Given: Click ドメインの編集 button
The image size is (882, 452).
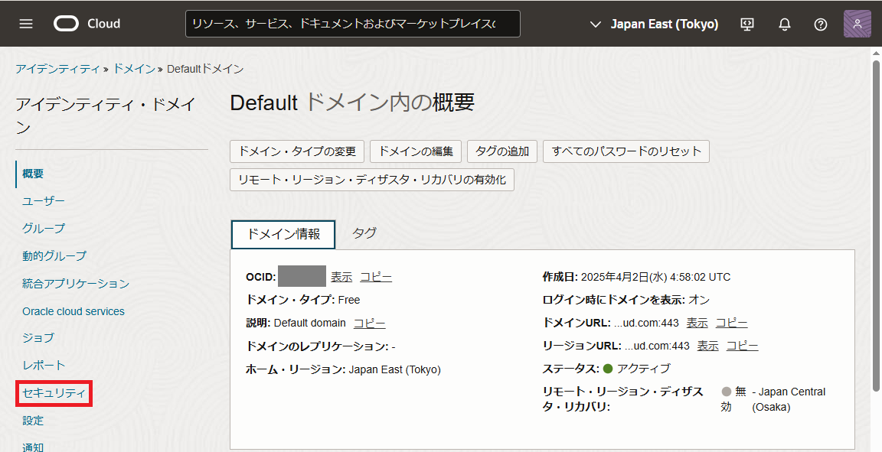Looking at the screenshot, I should 416,151.
